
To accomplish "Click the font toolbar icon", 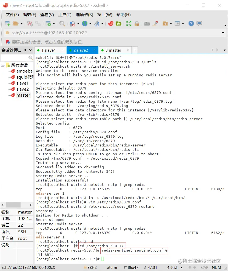I will (x=97, y=23).
